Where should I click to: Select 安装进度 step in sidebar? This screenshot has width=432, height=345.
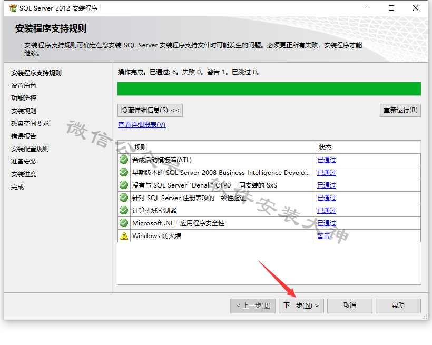tap(24, 174)
